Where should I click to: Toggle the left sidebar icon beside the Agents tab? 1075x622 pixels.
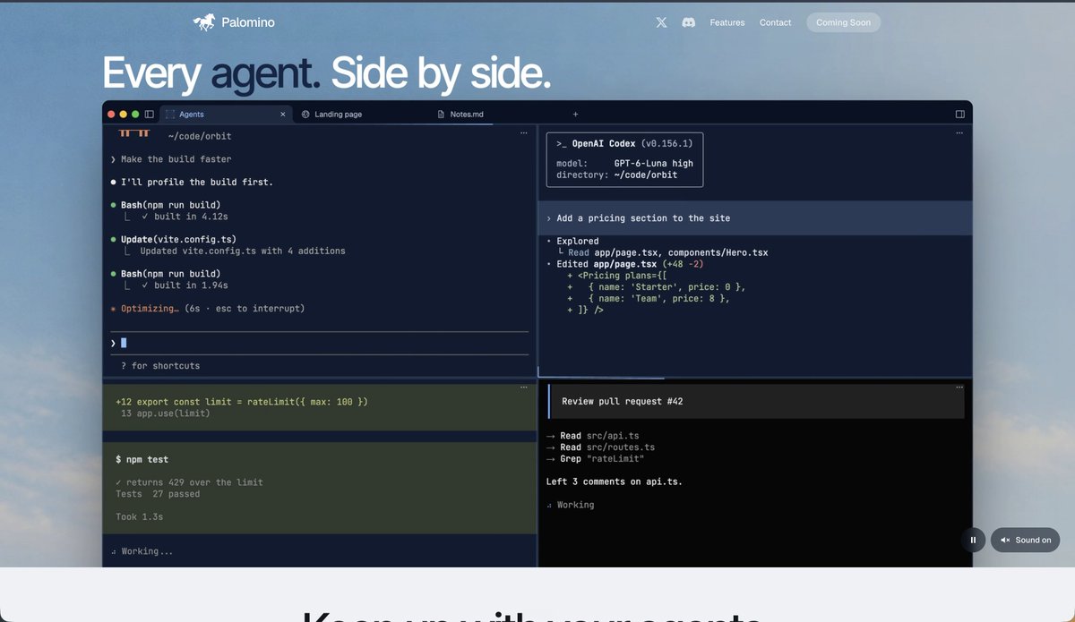pos(150,115)
